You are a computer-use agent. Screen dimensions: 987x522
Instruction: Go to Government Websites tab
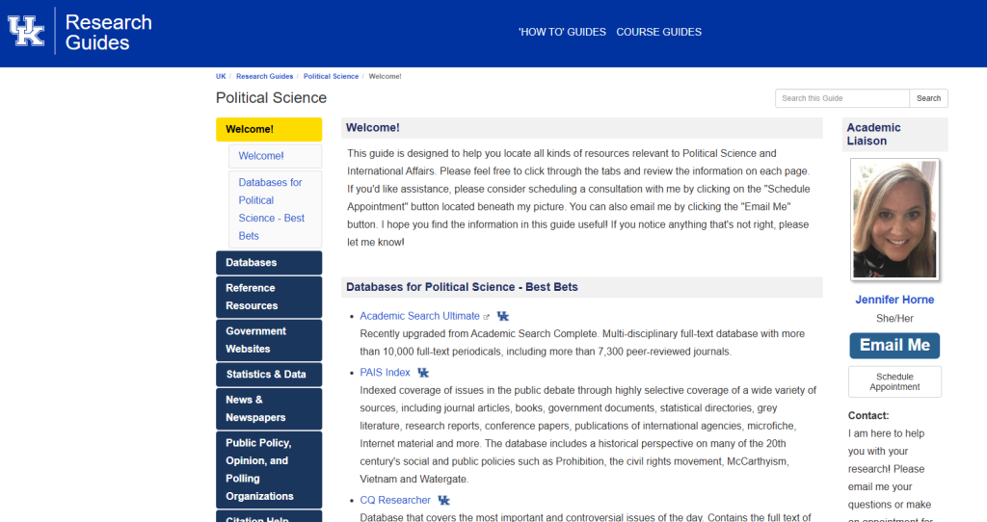[268, 340]
